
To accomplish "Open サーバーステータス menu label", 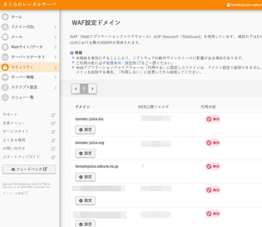I will pyautogui.click(x=28, y=57).
